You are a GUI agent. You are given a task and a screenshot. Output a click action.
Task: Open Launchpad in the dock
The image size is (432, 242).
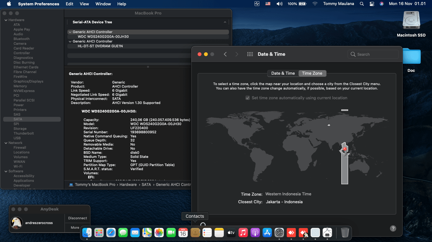tap(99, 233)
